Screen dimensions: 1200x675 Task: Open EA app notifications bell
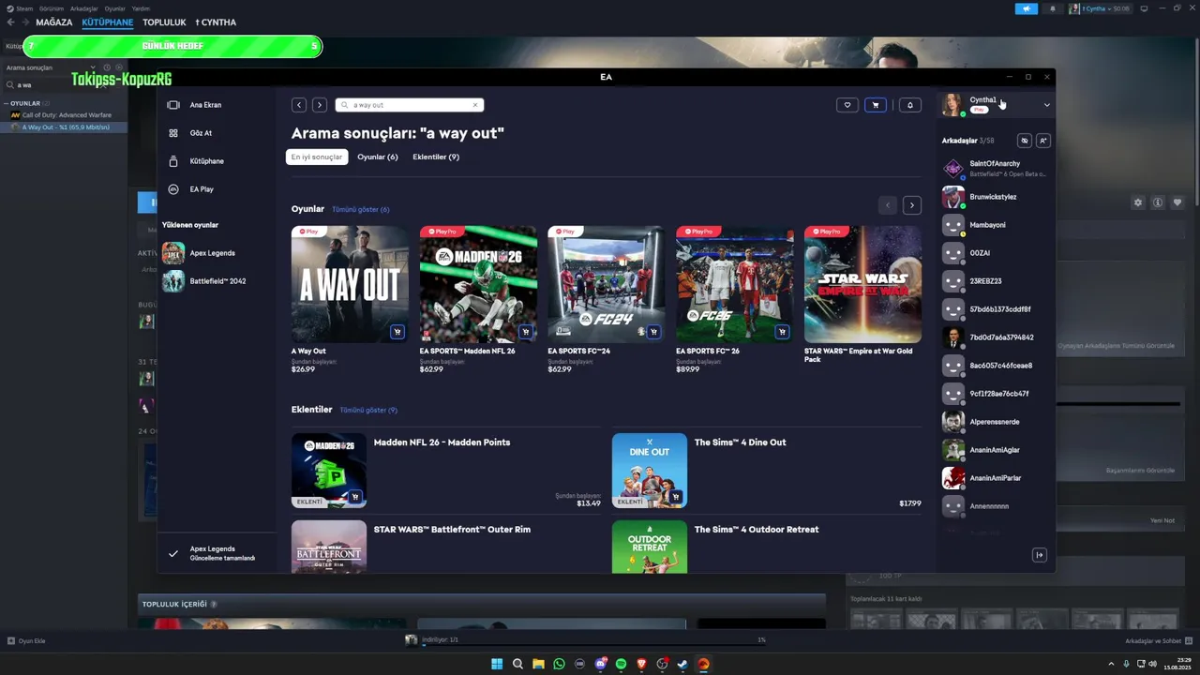click(x=909, y=105)
